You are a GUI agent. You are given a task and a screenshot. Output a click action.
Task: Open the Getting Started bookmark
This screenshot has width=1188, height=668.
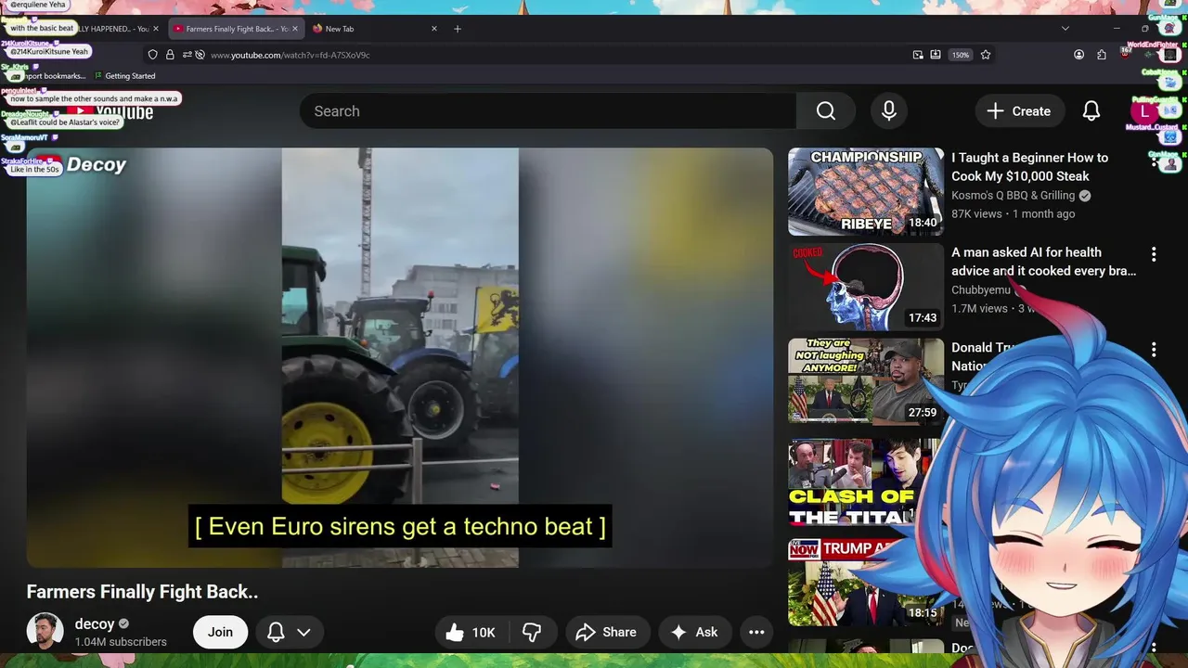(124, 76)
